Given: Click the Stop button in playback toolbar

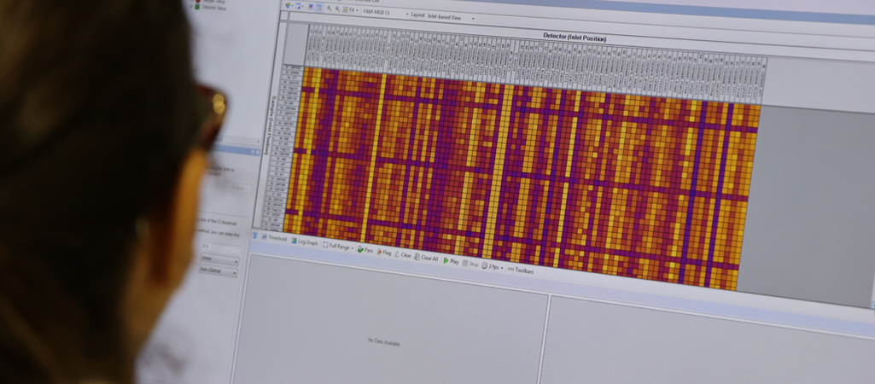Looking at the screenshot, I should [x=471, y=264].
